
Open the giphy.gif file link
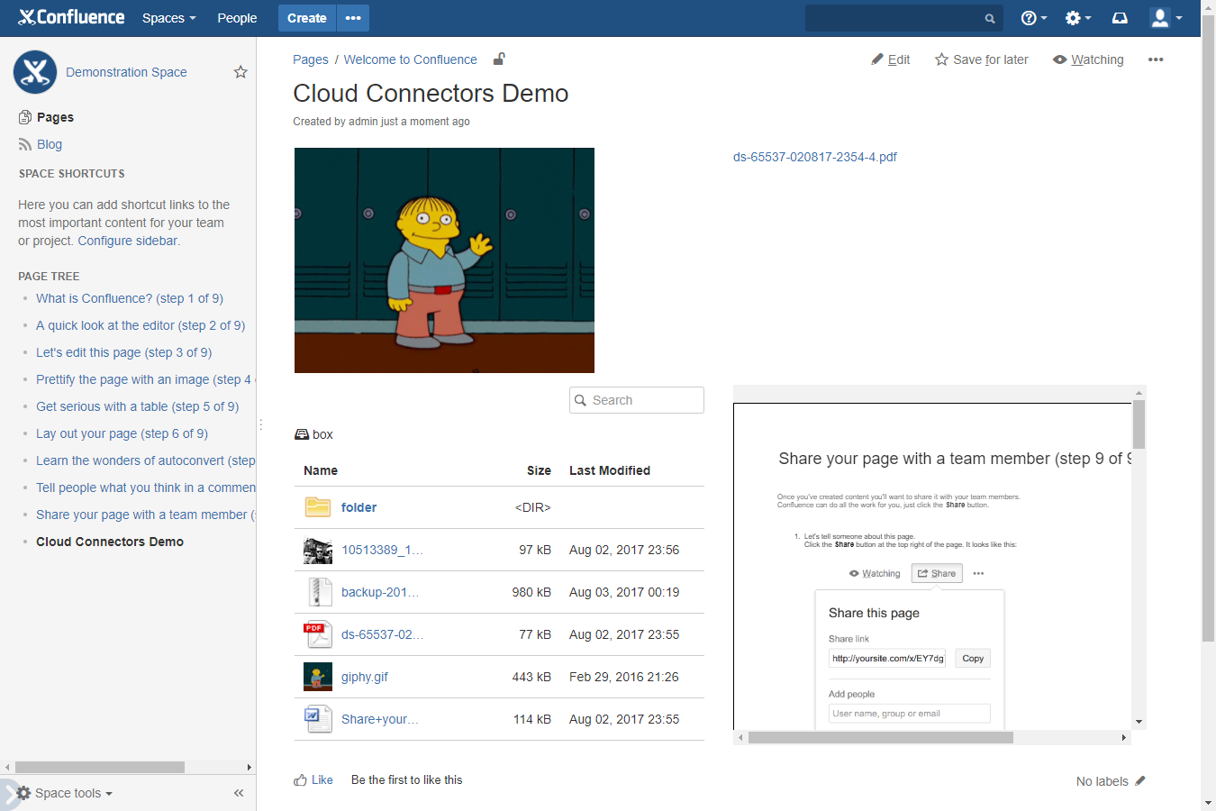click(x=365, y=677)
